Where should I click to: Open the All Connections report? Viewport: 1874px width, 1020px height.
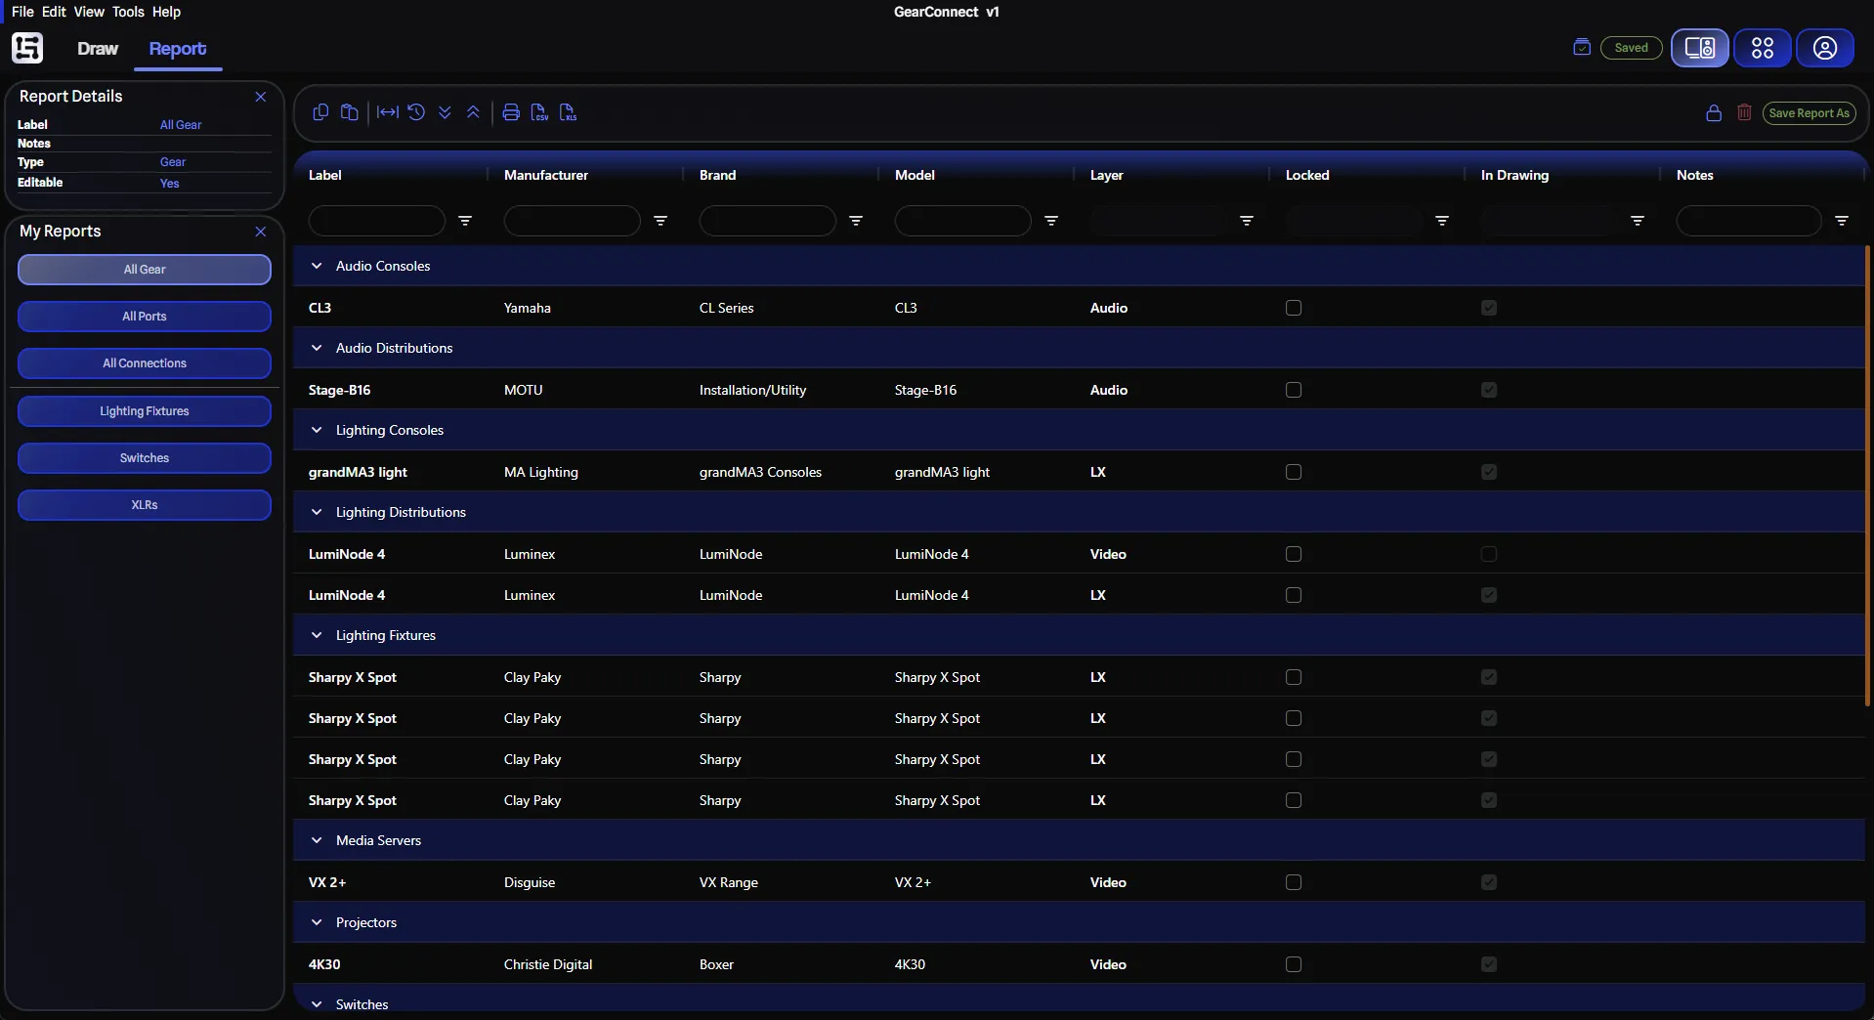[145, 363]
